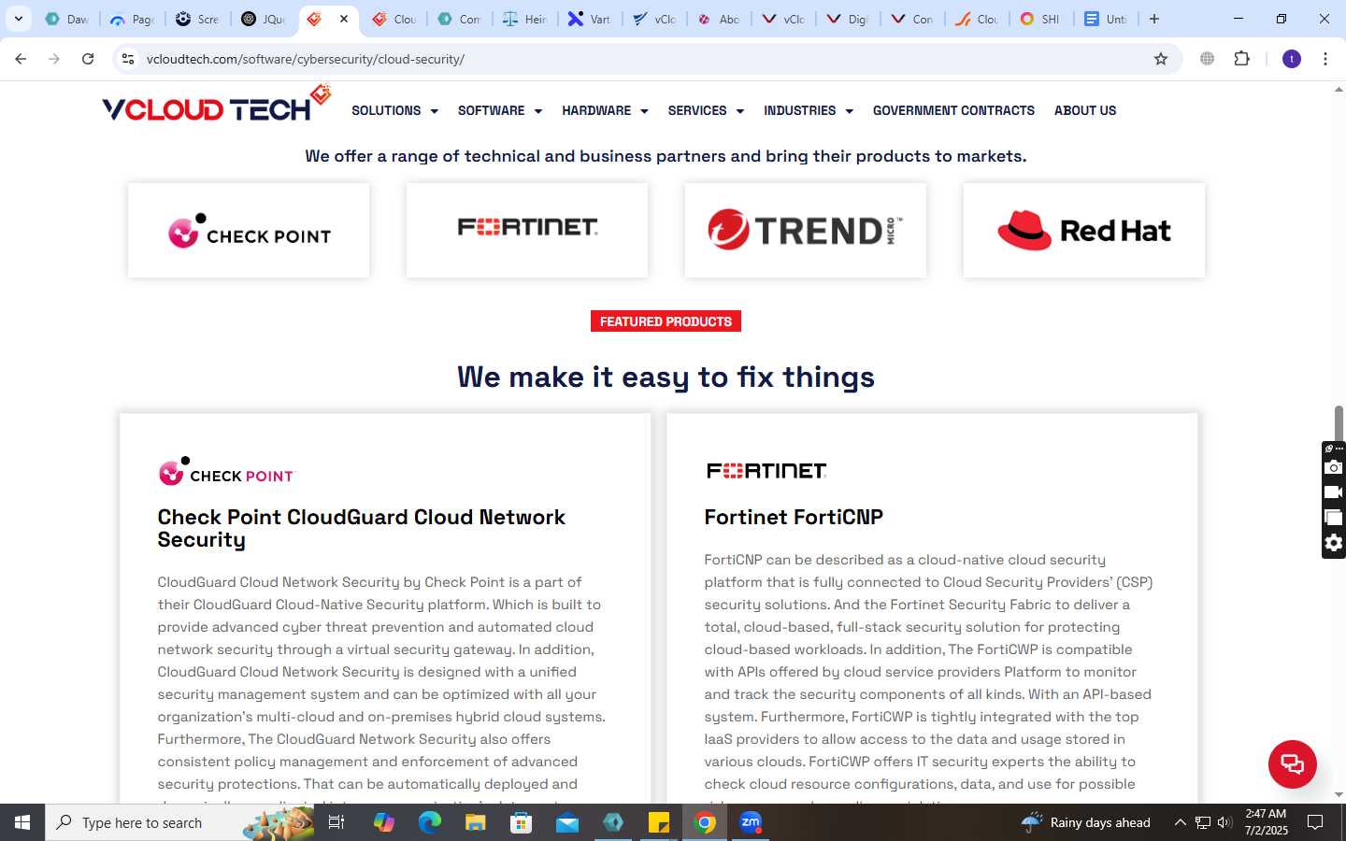
Task: Select the Red Hat partner card
Action: [1084, 230]
